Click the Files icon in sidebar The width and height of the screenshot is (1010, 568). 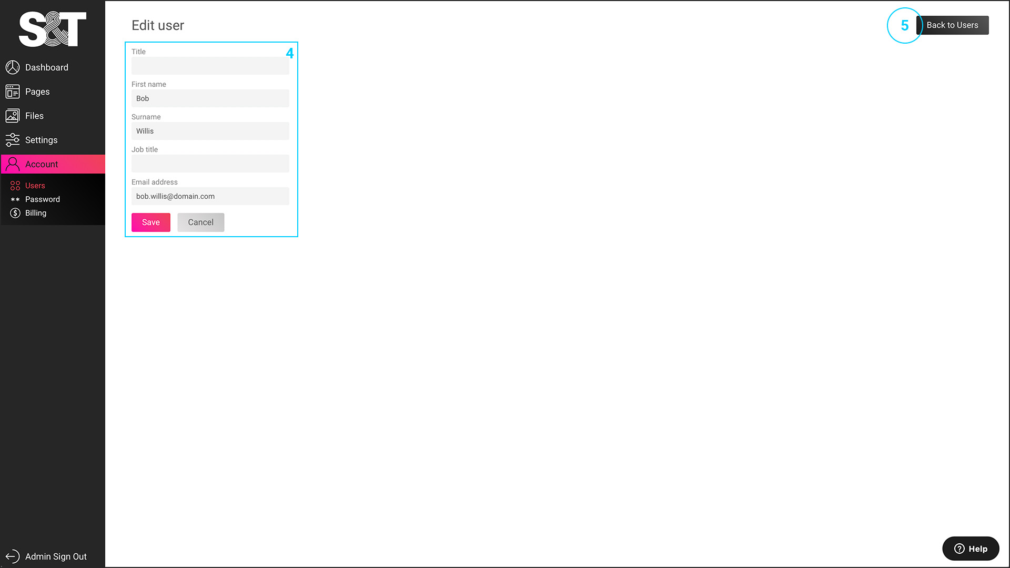coord(13,115)
